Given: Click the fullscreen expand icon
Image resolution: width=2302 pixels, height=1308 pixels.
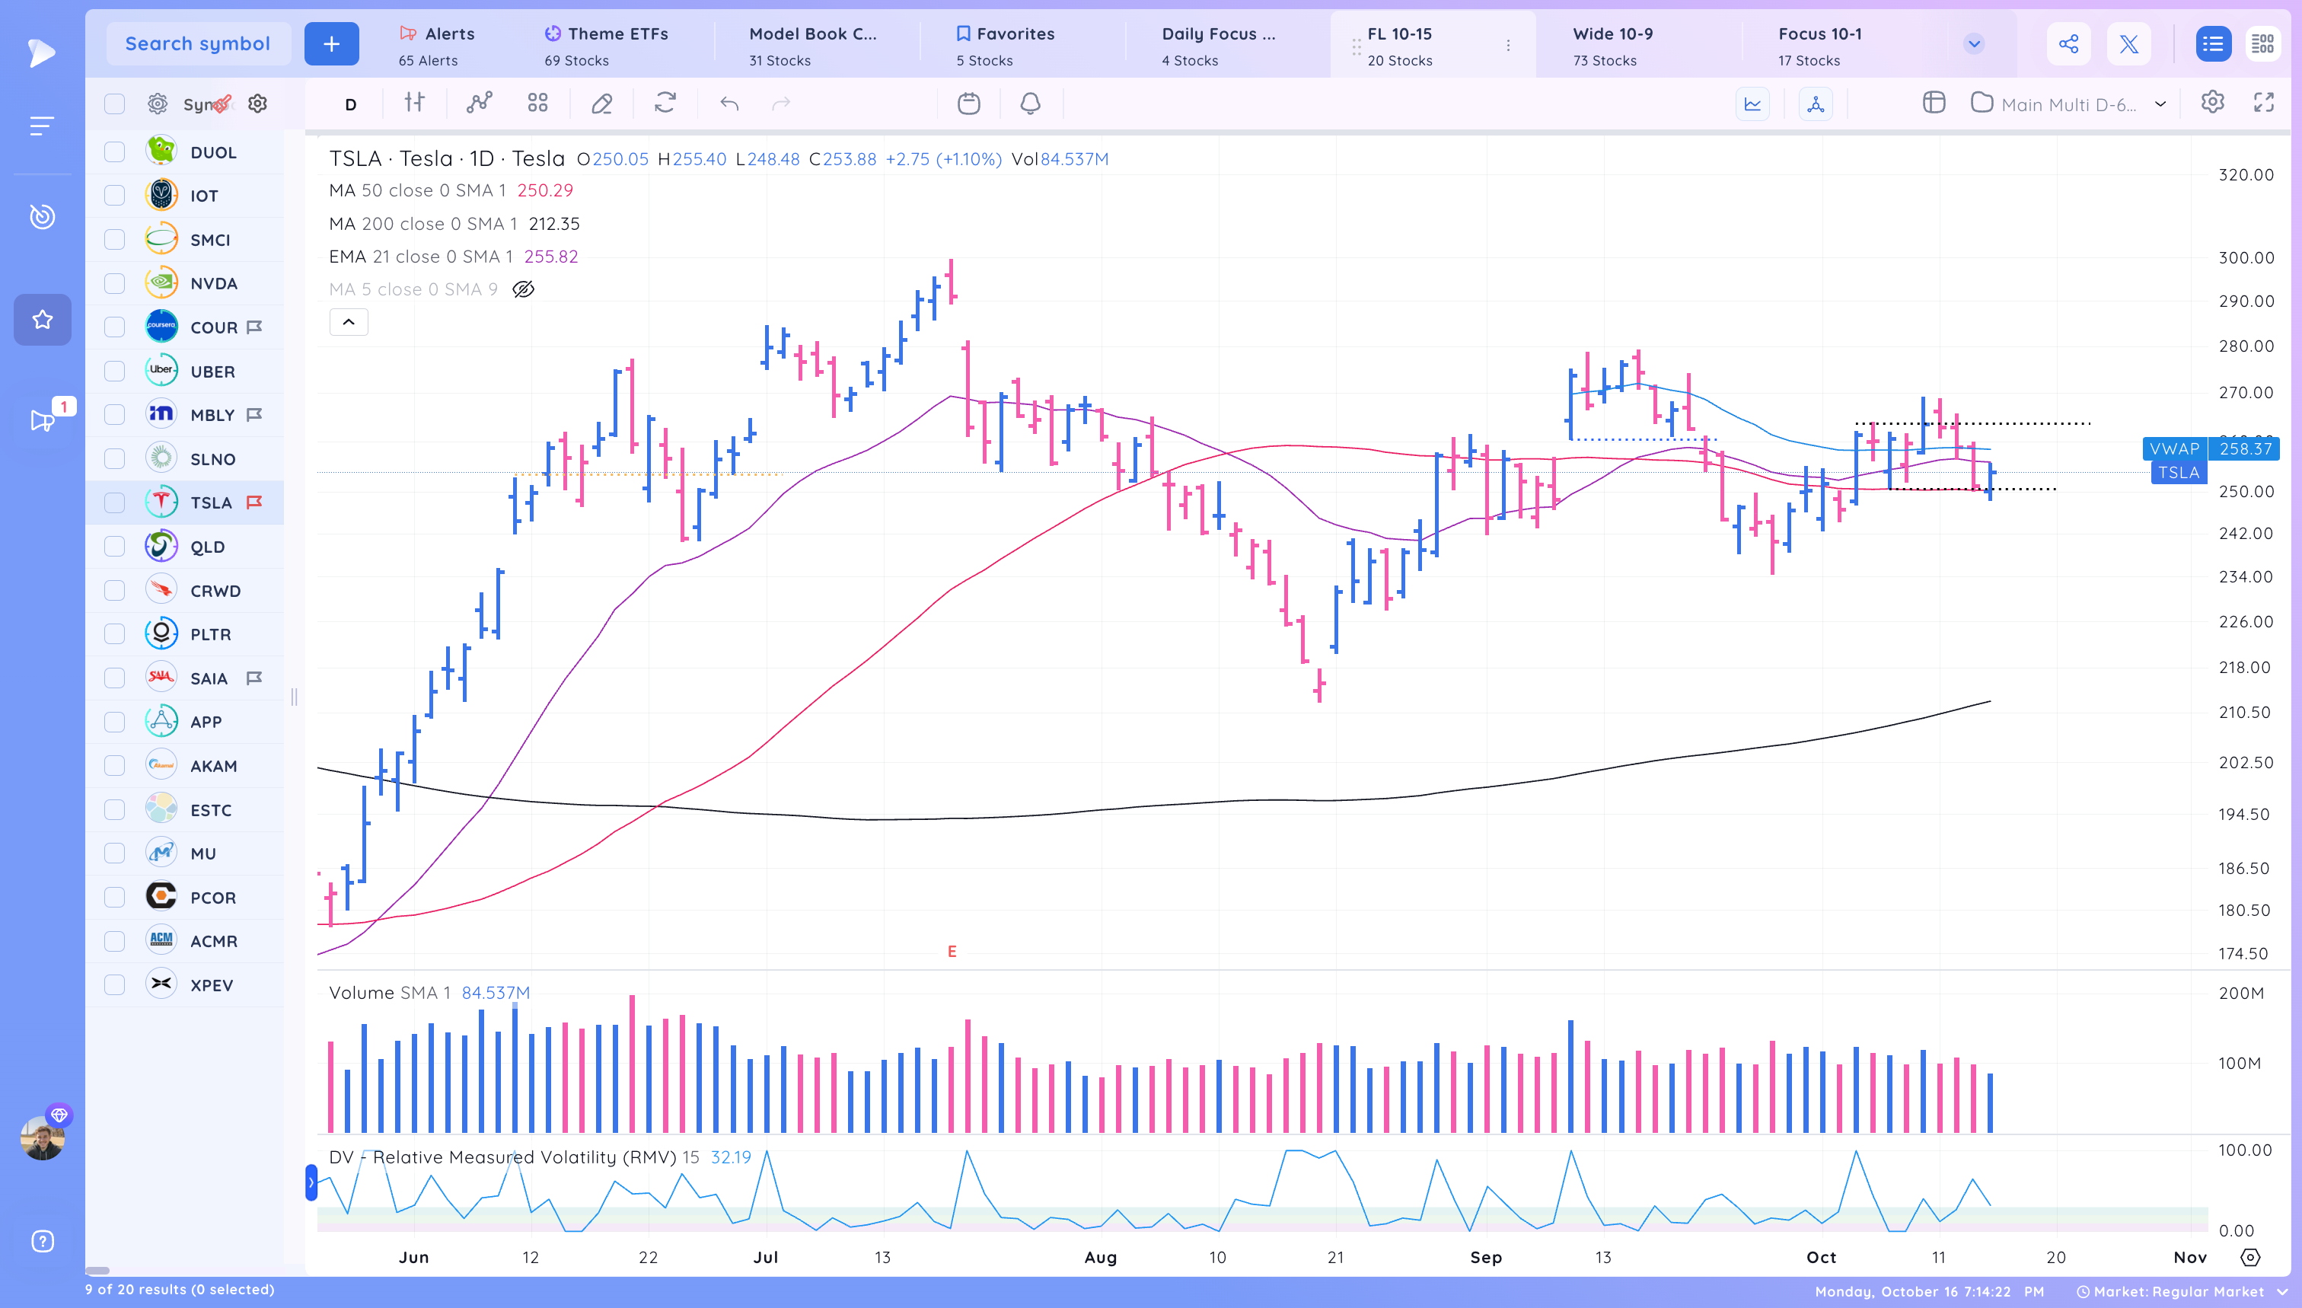Looking at the screenshot, I should [x=2265, y=104].
